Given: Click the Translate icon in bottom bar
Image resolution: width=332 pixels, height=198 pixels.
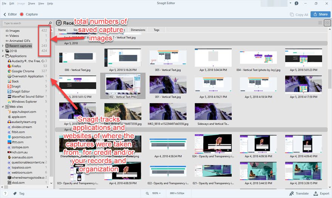Looking at the screenshot, I should tap(291, 193).
